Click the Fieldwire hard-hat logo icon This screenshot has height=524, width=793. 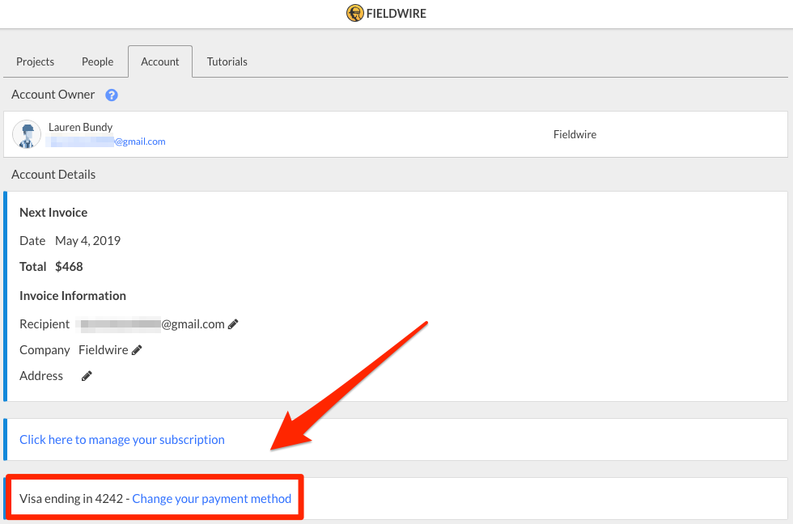pyautogui.click(x=355, y=13)
